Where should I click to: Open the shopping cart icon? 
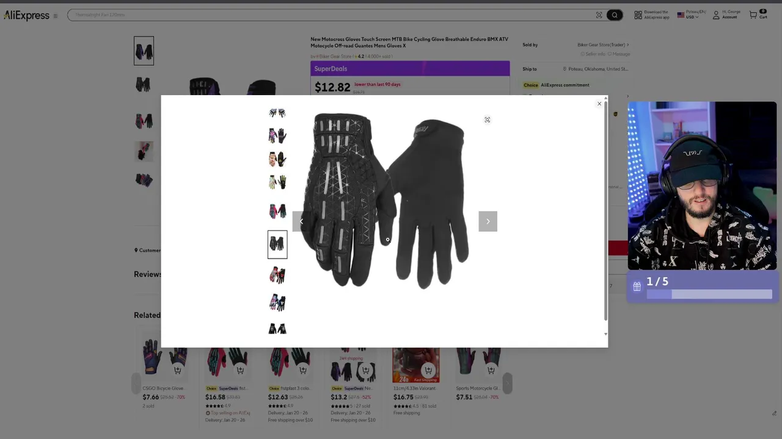pos(753,15)
